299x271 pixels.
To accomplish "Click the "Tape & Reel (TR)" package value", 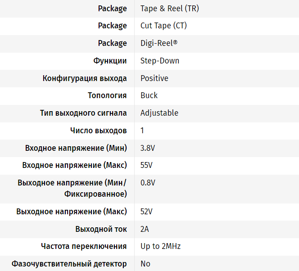I will tap(170, 9).
